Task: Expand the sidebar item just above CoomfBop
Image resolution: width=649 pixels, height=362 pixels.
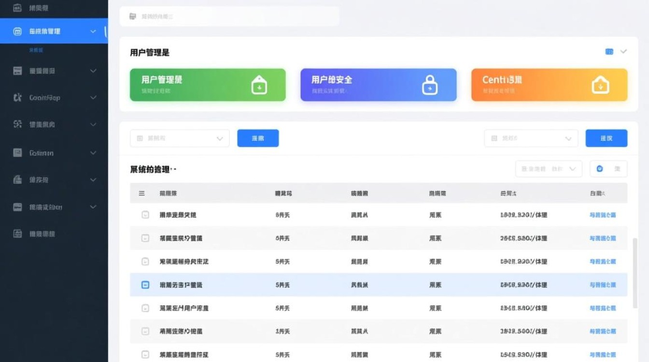Action: click(93, 71)
